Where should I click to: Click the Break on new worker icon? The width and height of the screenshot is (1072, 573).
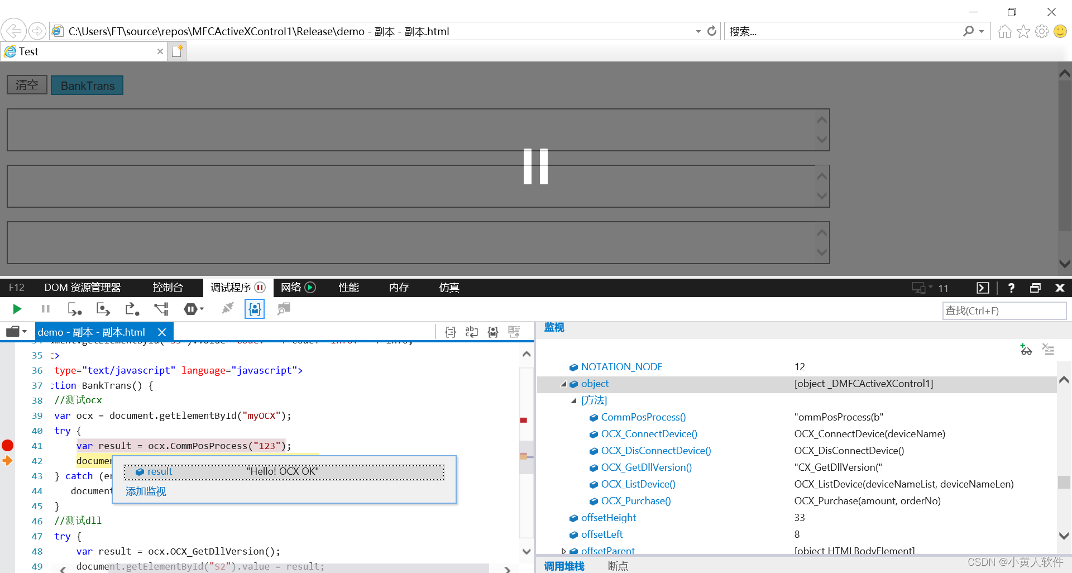point(161,309)
